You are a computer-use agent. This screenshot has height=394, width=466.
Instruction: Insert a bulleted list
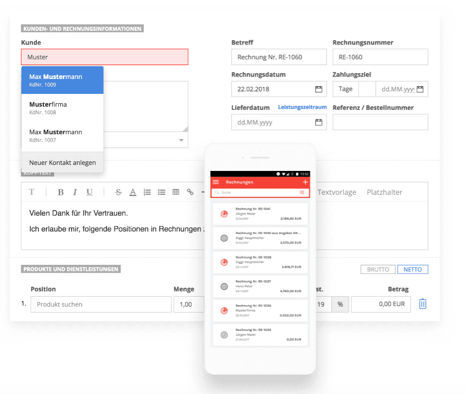click(161, 192)
